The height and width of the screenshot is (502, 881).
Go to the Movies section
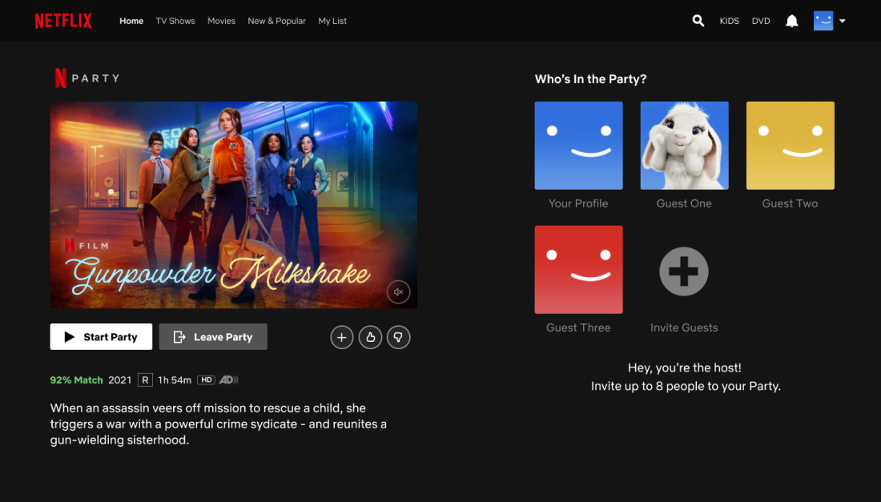pyautogui.click(x=221, y=21)
